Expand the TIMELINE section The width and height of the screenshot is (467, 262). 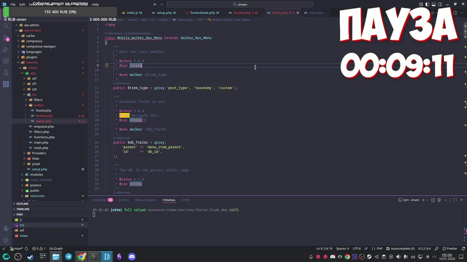(22, 209)
